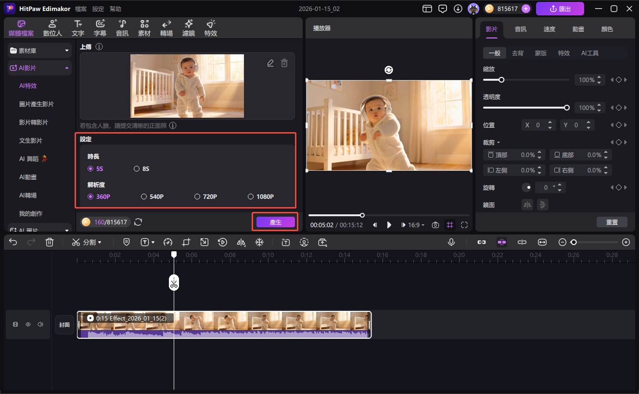
Task: Click the freeze frame snowflake icon
Action: click(x=259, y=242)
